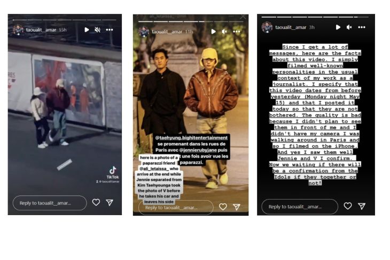Screen dimensions: 390x260
Task: Unmute sound on the first story
Action: pyautogui.click(x=97, y=30)
